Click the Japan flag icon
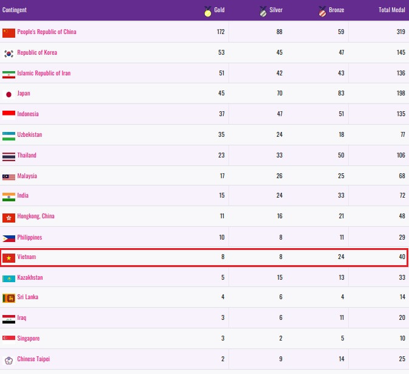The image size is (409, 374). tap(9, 94)
